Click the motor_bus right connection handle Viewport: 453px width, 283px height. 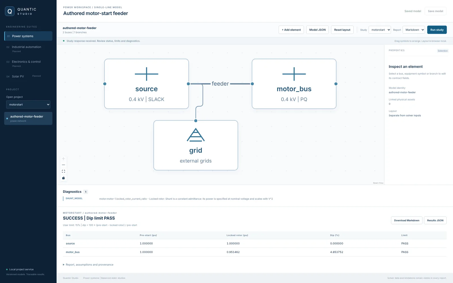point(336,84)
